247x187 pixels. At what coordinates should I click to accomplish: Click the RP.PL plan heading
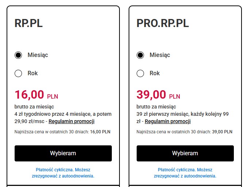pos(28,23)
